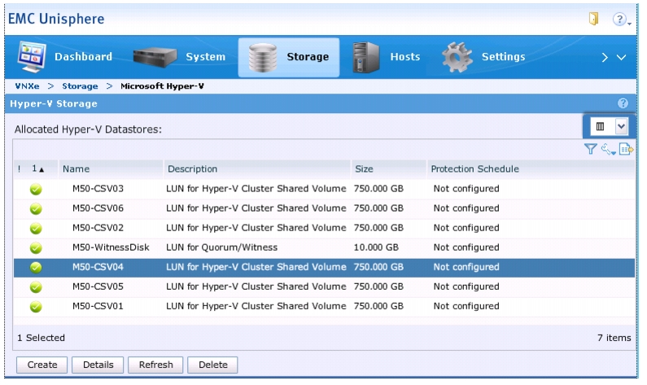
Task: Click the table filter funnel icon
Action: [591, 149]
